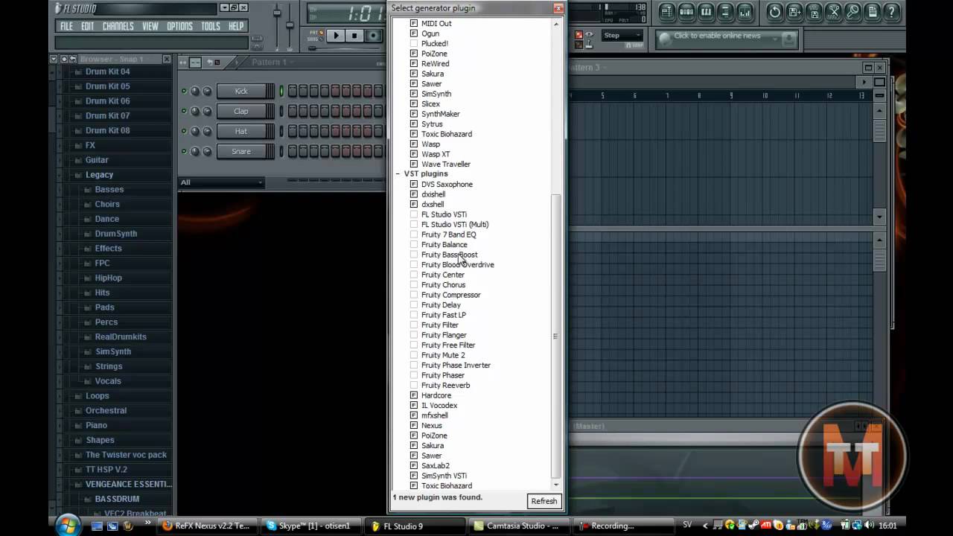Open the browser options dropdown arrow

click(x=54, y=60)
